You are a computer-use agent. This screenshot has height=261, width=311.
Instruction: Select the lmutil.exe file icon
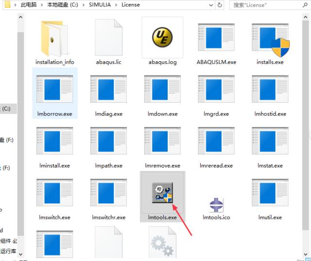tap(270, 194)
